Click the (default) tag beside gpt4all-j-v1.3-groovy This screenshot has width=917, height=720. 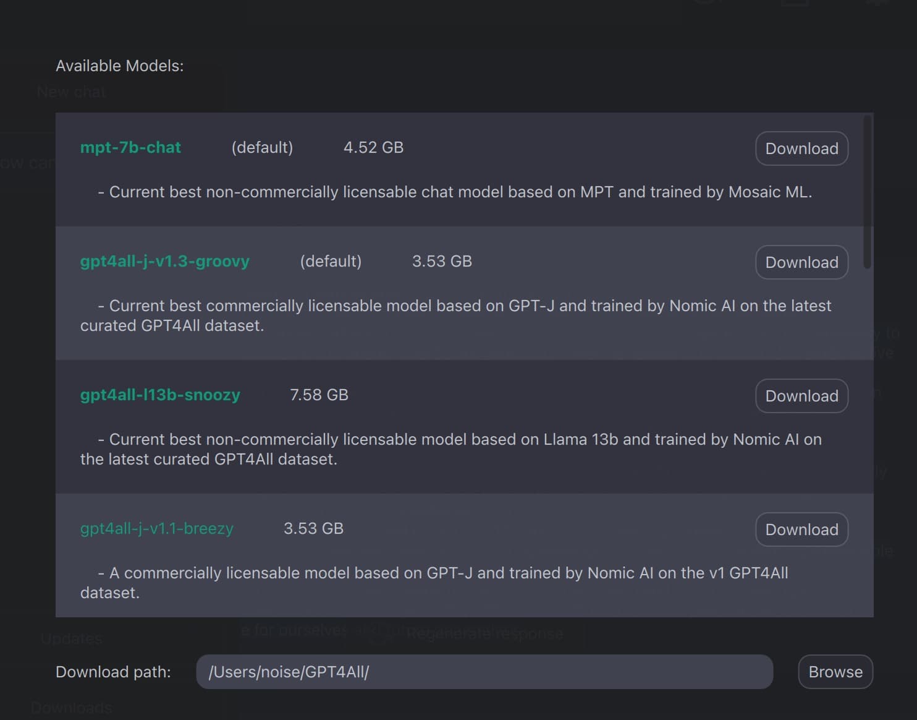331,261
